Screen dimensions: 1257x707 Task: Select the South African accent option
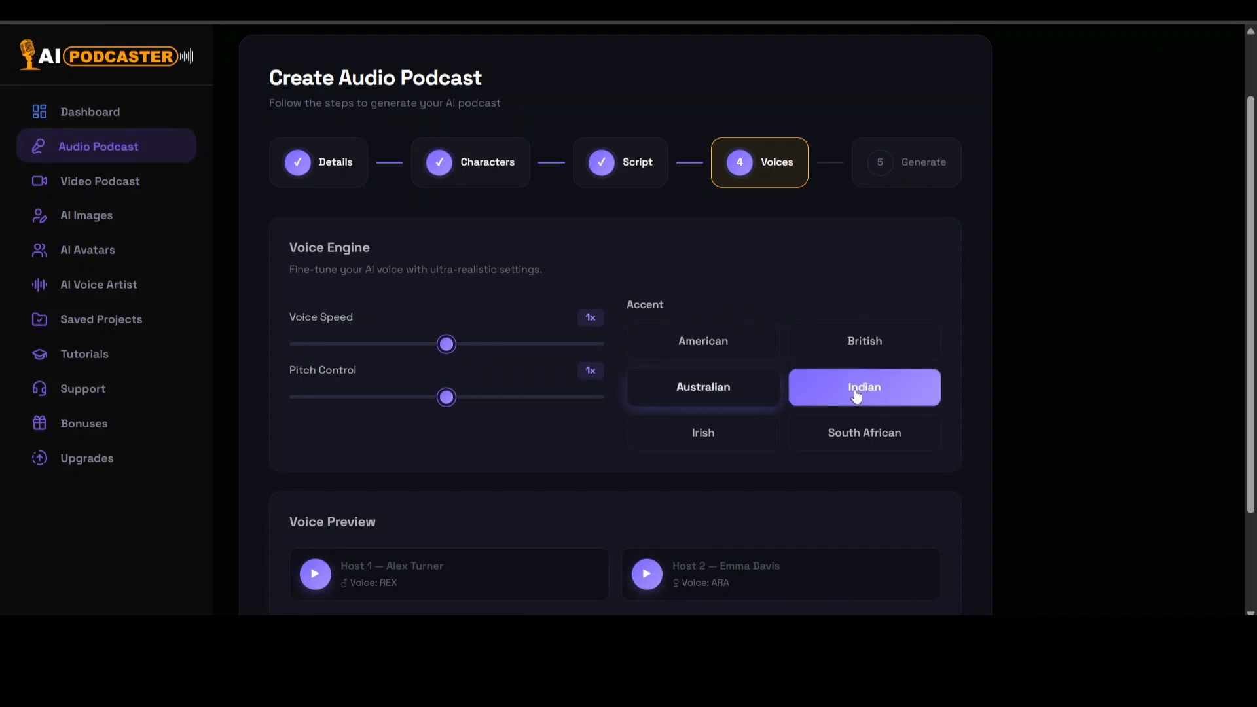coord(864,433)
